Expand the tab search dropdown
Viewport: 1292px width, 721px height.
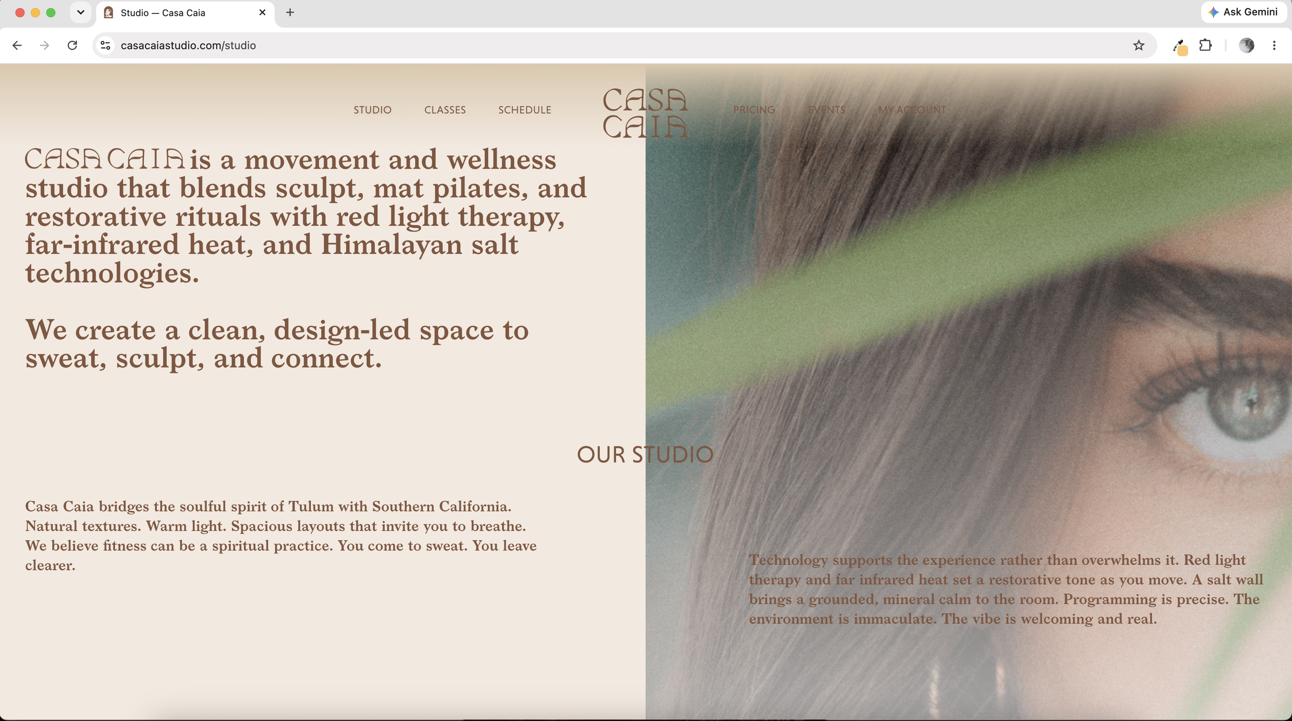(81, 12)
